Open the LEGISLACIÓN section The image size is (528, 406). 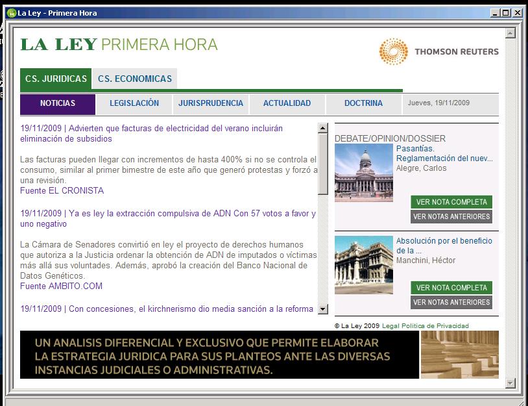[x=134, y=104]
